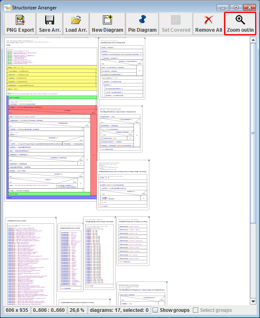Select the setupMapping diagram

click(99, 253)
